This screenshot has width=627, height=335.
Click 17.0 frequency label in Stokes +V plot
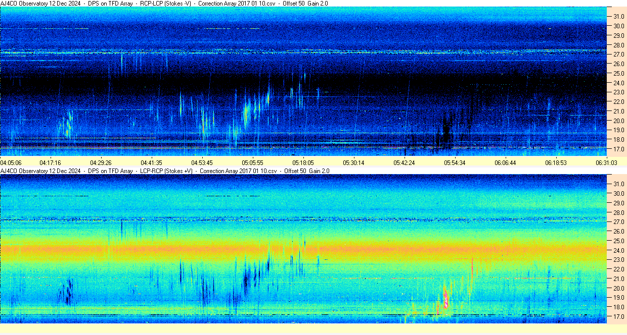[619, 317]
